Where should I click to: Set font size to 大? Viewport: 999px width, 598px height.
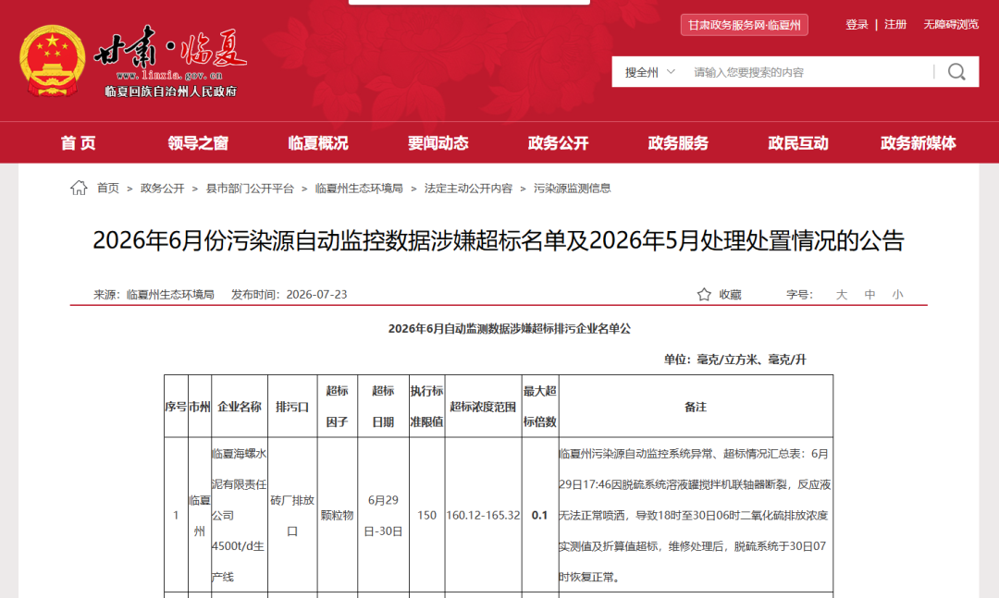pos(841,294)
